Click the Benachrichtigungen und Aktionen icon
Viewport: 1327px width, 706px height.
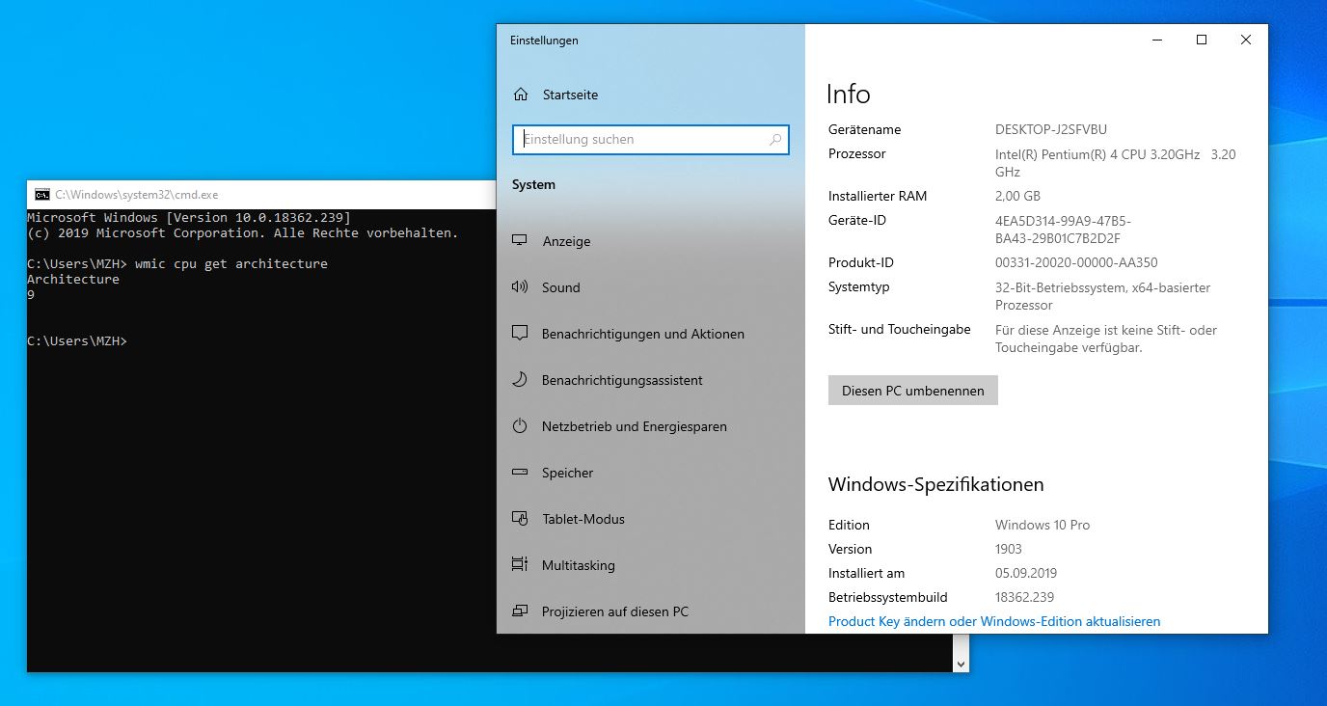click(520, 334)
